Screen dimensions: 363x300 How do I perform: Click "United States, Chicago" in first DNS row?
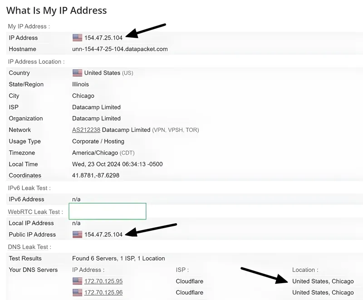[323, 281]
